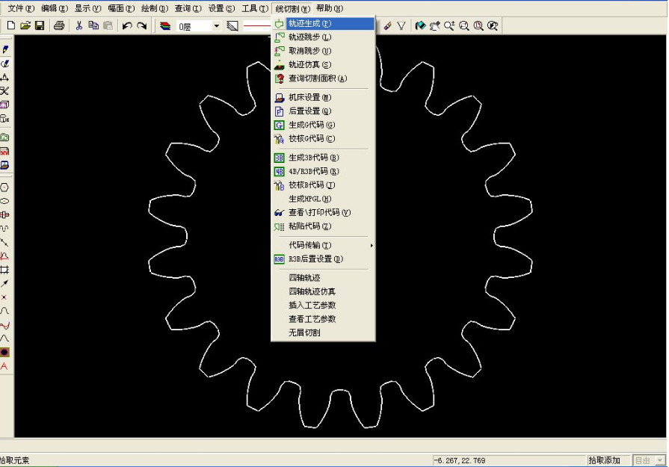Screen dimensions: 669x467
Task: Click the 拾取添加 status bar field
Action: pos(608,460)
